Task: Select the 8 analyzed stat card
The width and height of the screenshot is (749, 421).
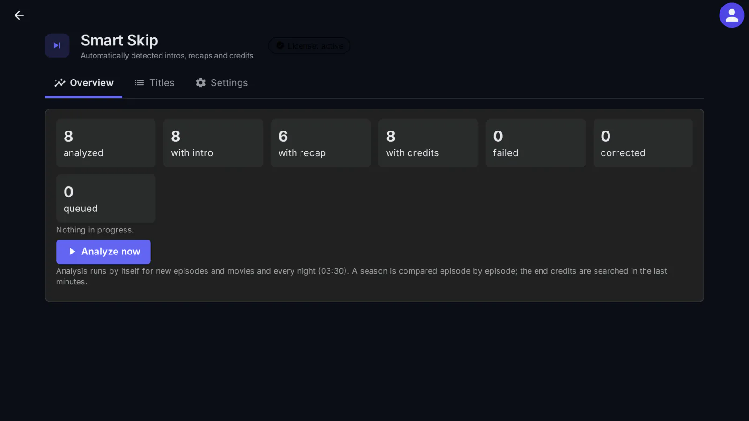Action: (x=106, y=143)
